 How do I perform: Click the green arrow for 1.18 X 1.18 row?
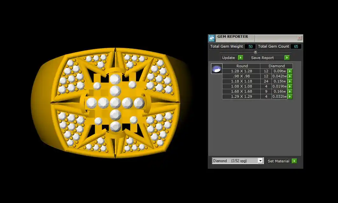[290, 82]
